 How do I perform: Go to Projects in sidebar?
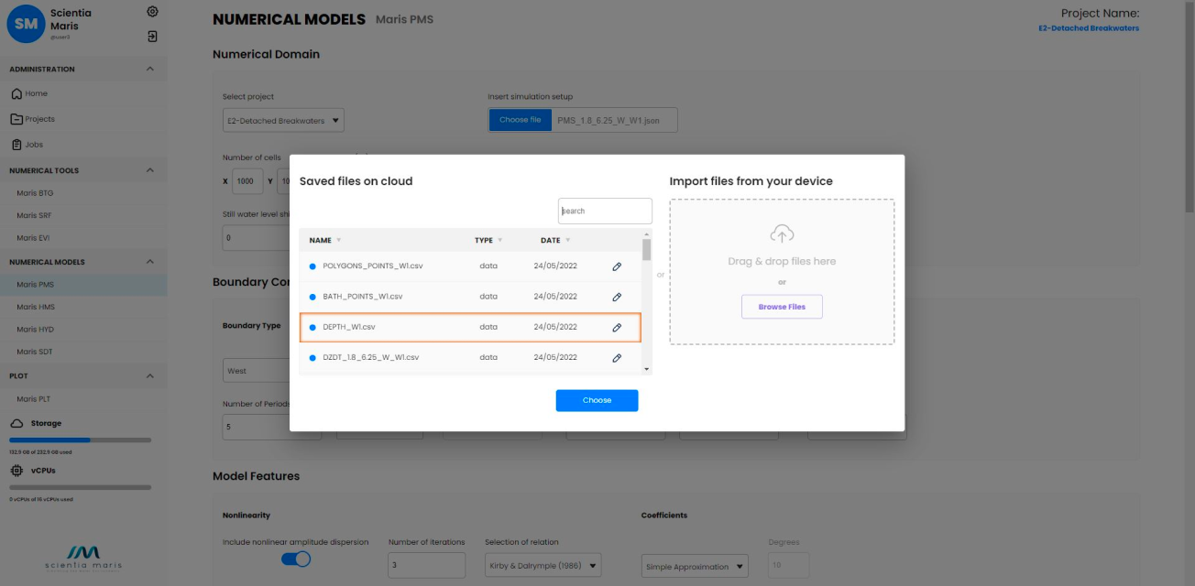click(39, 119)
